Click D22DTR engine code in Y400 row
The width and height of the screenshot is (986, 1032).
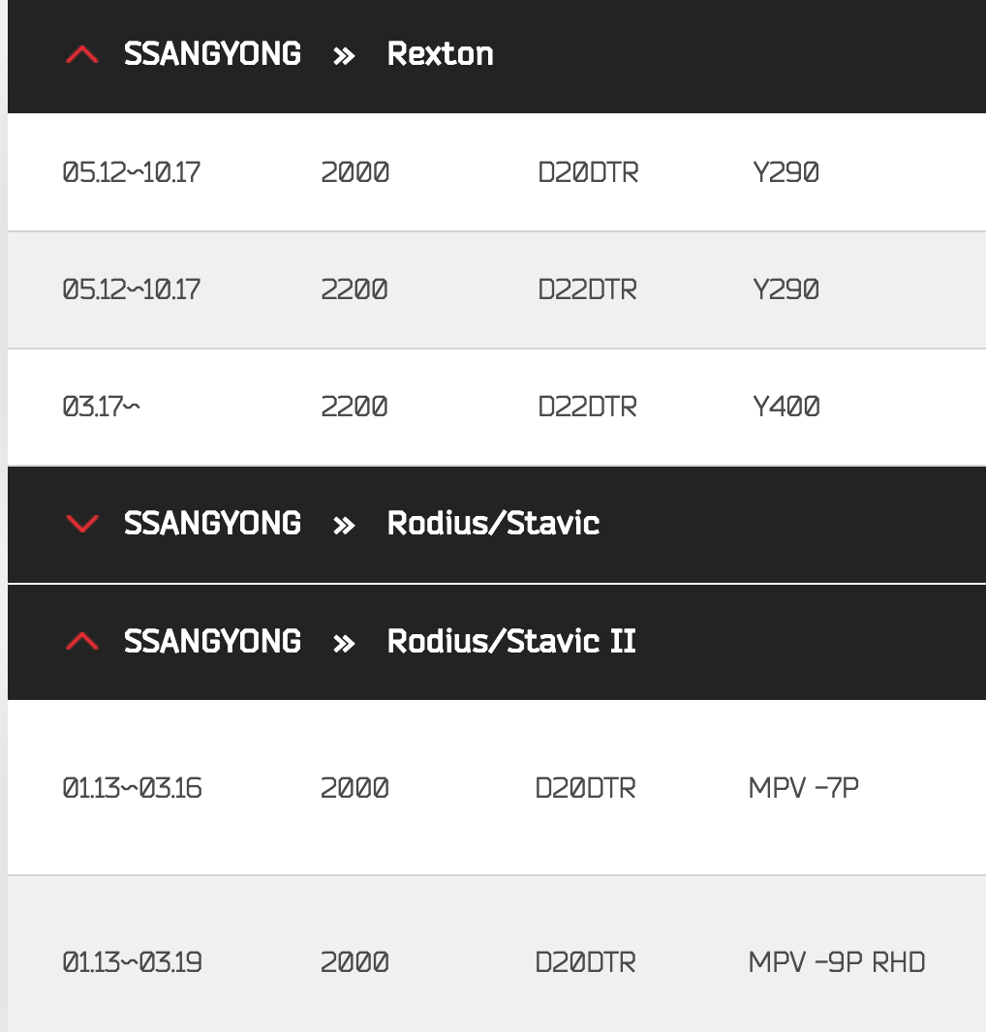coord(587,407)
